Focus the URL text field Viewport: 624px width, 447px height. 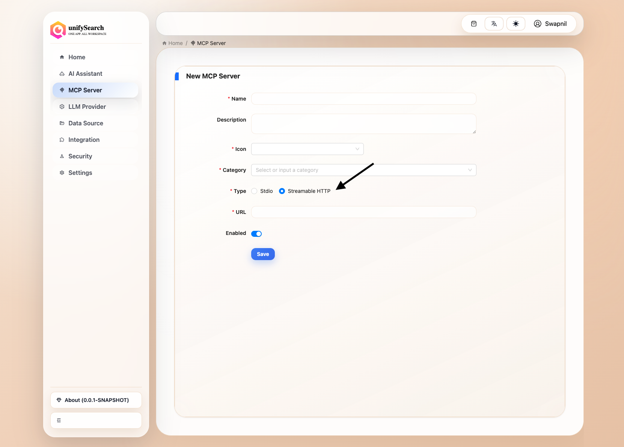[363, 212]
